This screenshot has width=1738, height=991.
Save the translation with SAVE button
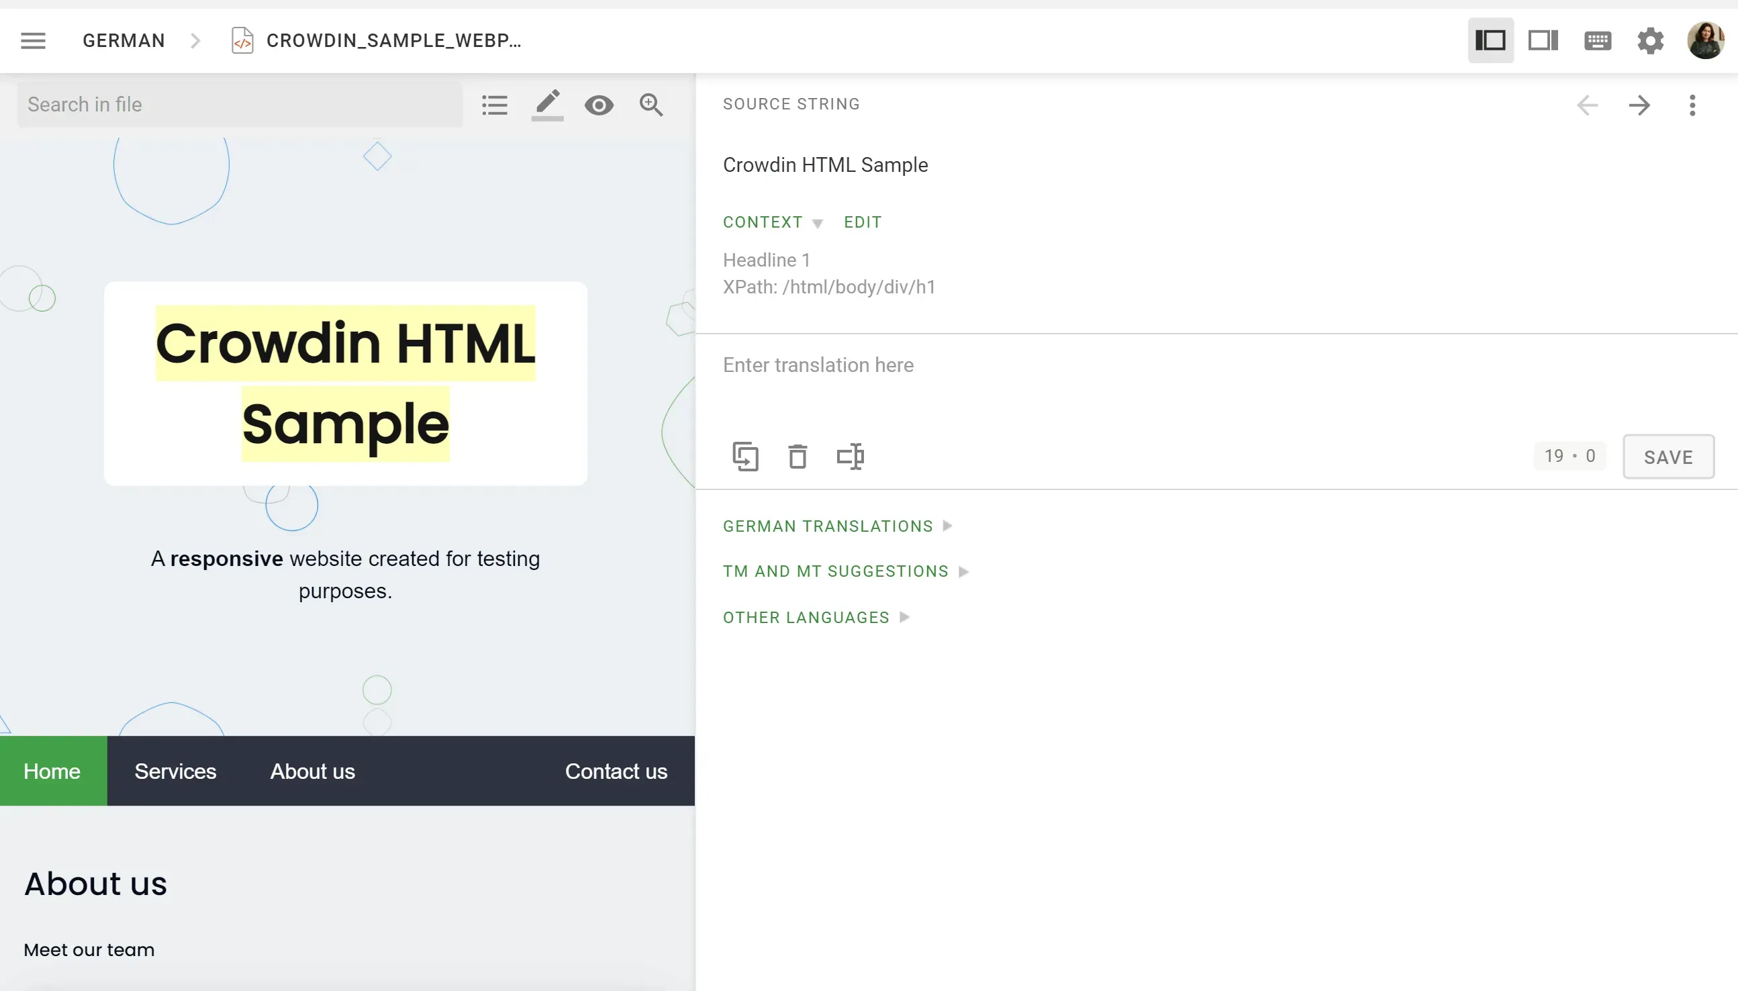coord(1668,456)
